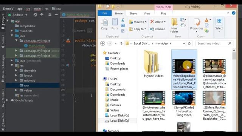
Task: Open the address bar history dropdown arrow
Action: 184,44
